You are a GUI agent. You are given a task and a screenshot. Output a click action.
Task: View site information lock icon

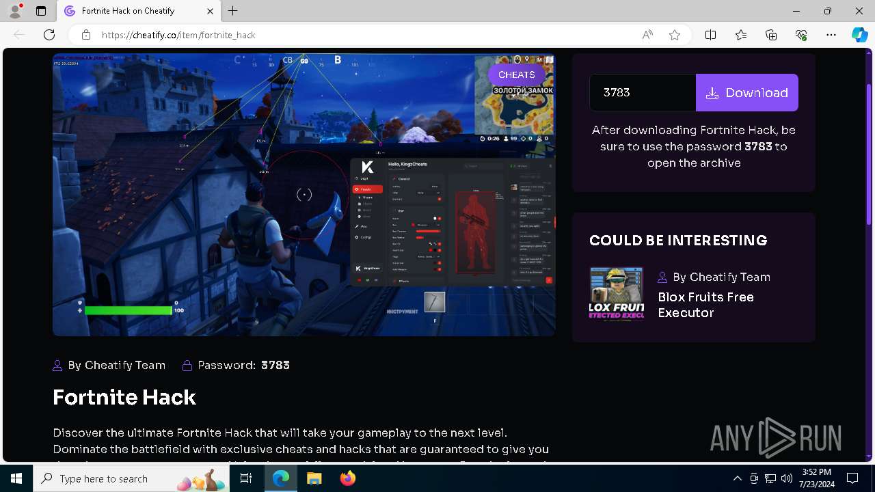[86, 35]
